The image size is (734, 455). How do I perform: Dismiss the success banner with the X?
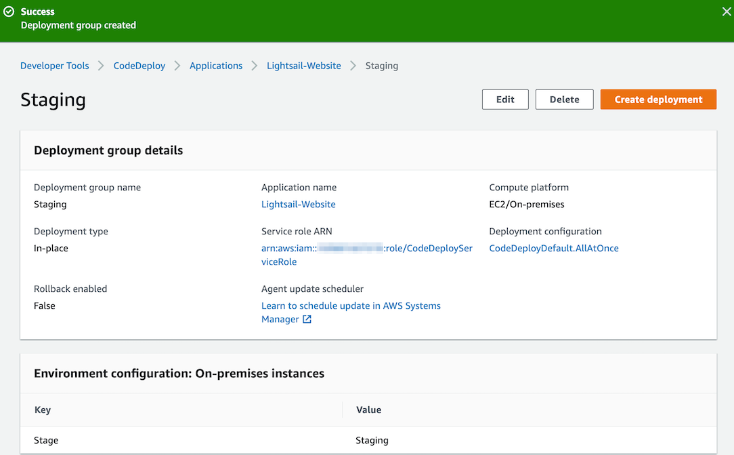click(726, 12)
